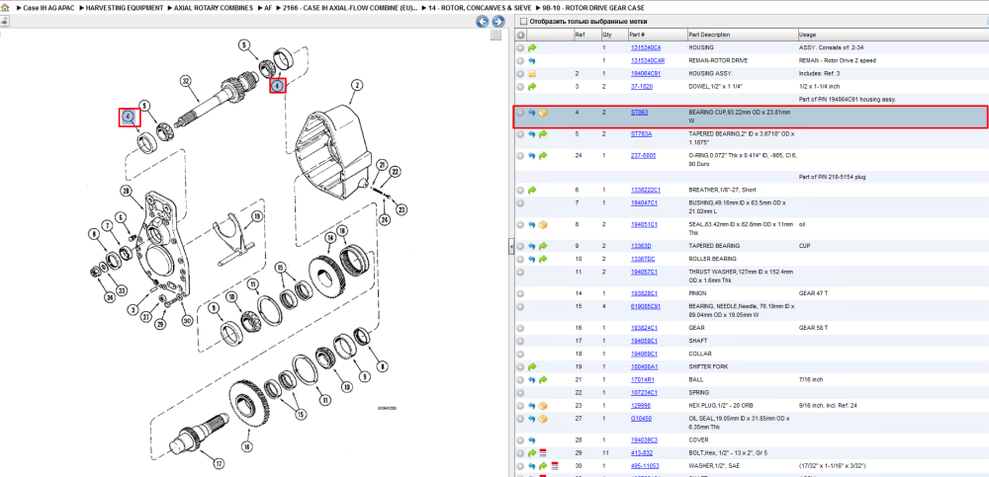
Task: Click the blue arrow for COVER row
Action: coord(532,440)
